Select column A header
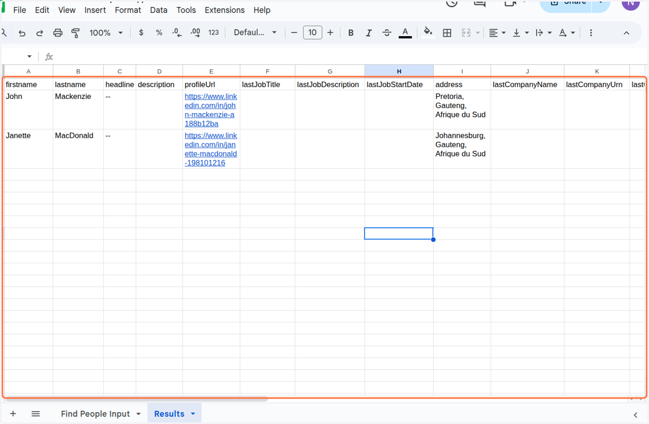Viewport: 649px width, 424px height. pos(28,71)
